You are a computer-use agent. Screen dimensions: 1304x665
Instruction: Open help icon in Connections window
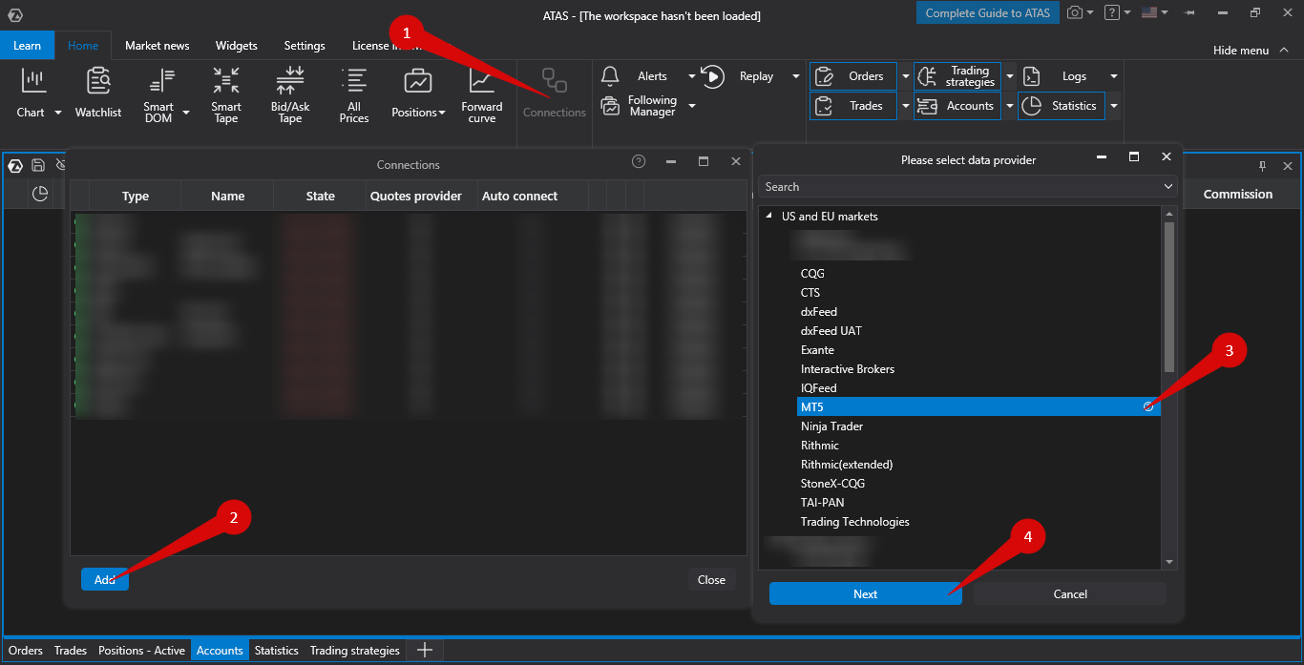639,162
